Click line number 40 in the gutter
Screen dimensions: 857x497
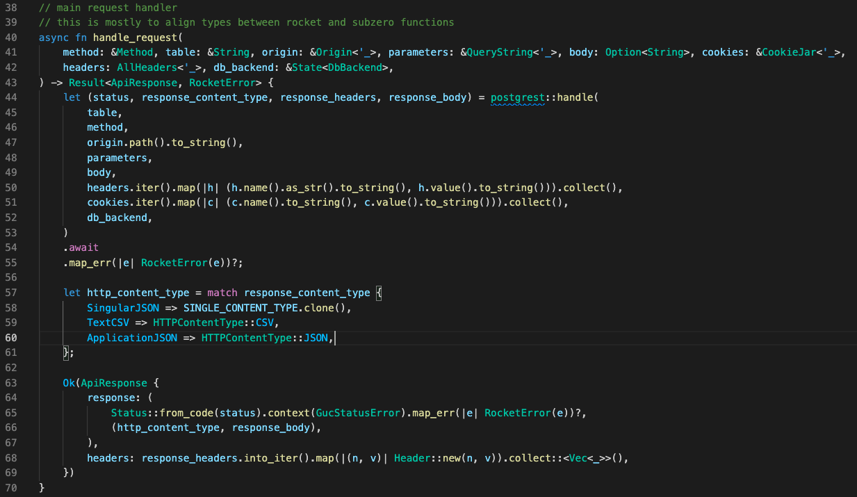click(x=10, y=38)
